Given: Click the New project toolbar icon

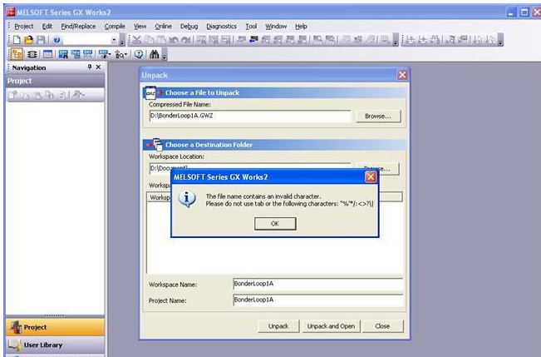Looking at the screenshot, I should [17, 40].
